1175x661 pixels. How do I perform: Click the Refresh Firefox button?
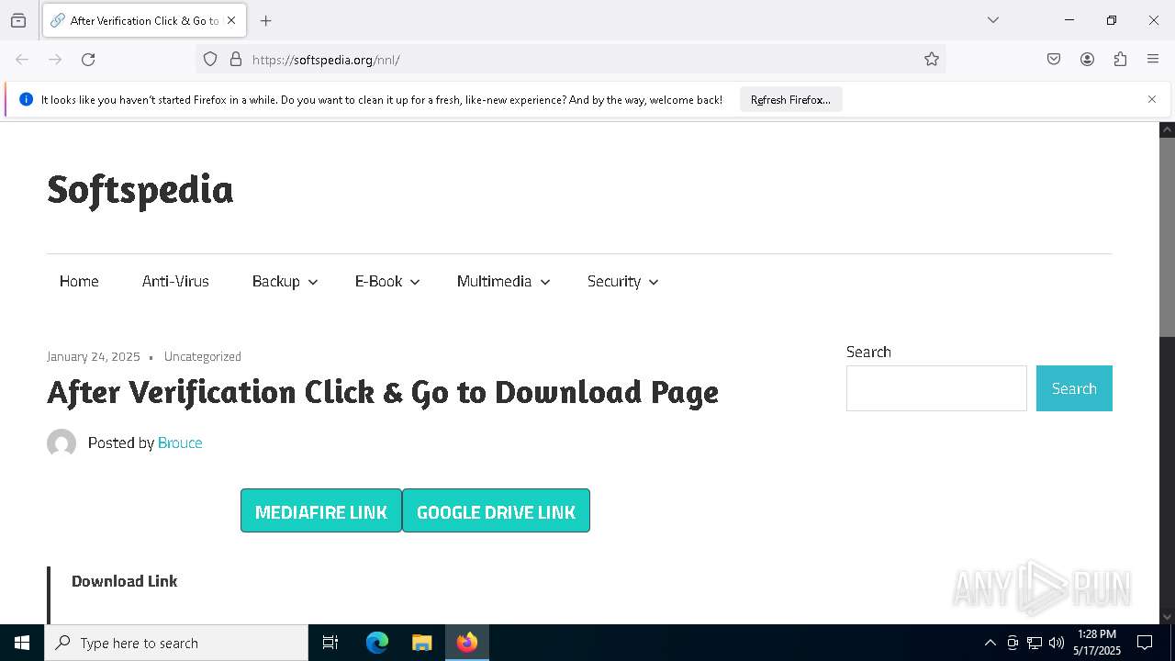point(790,99)
